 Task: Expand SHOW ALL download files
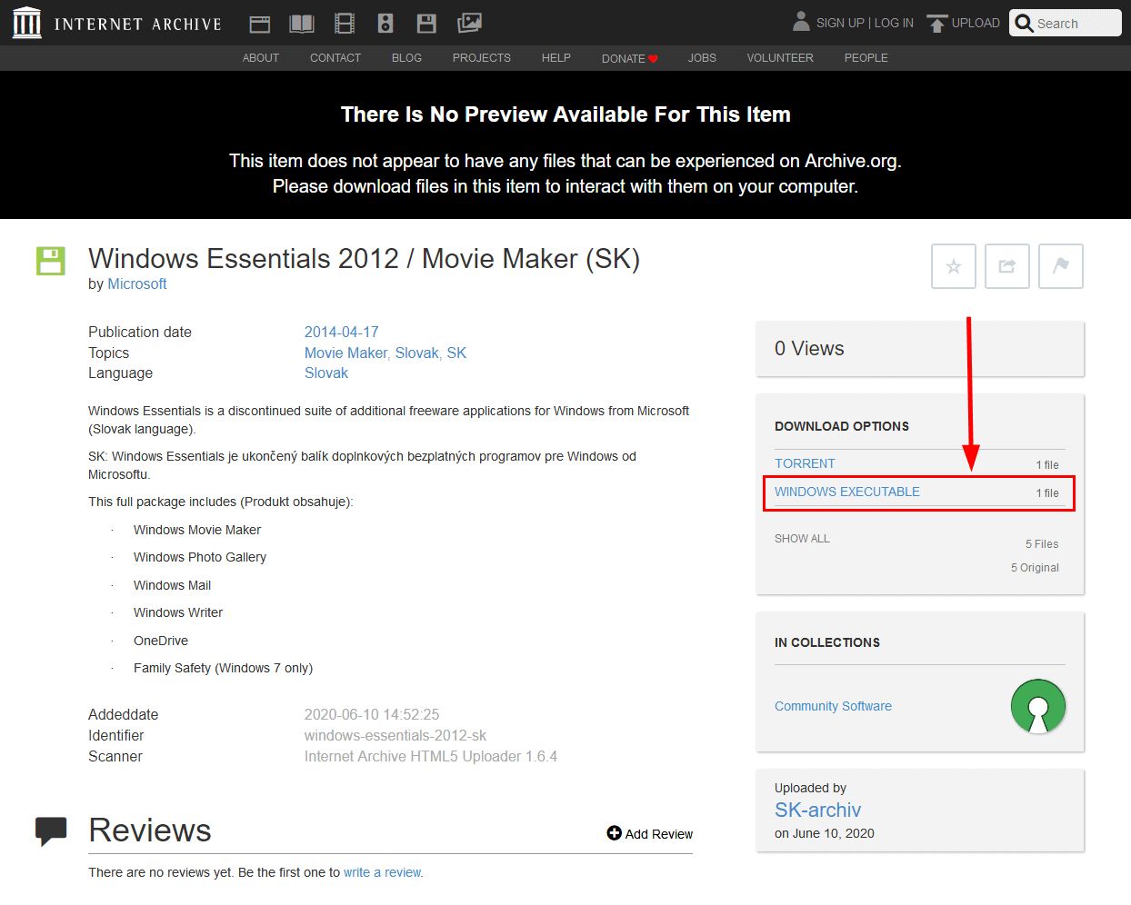point(802,539)
